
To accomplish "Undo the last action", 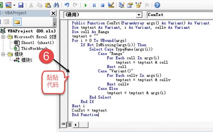I will click(67, 5).
